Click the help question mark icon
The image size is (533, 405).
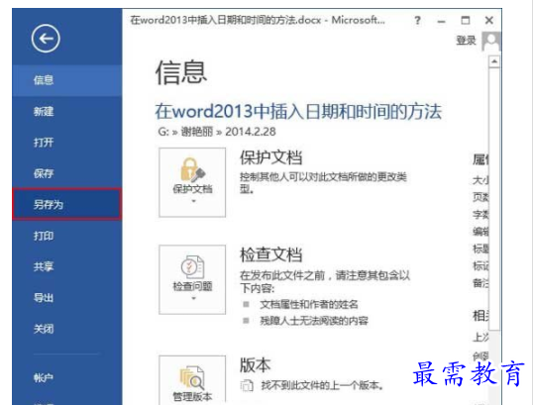[417, 21]
